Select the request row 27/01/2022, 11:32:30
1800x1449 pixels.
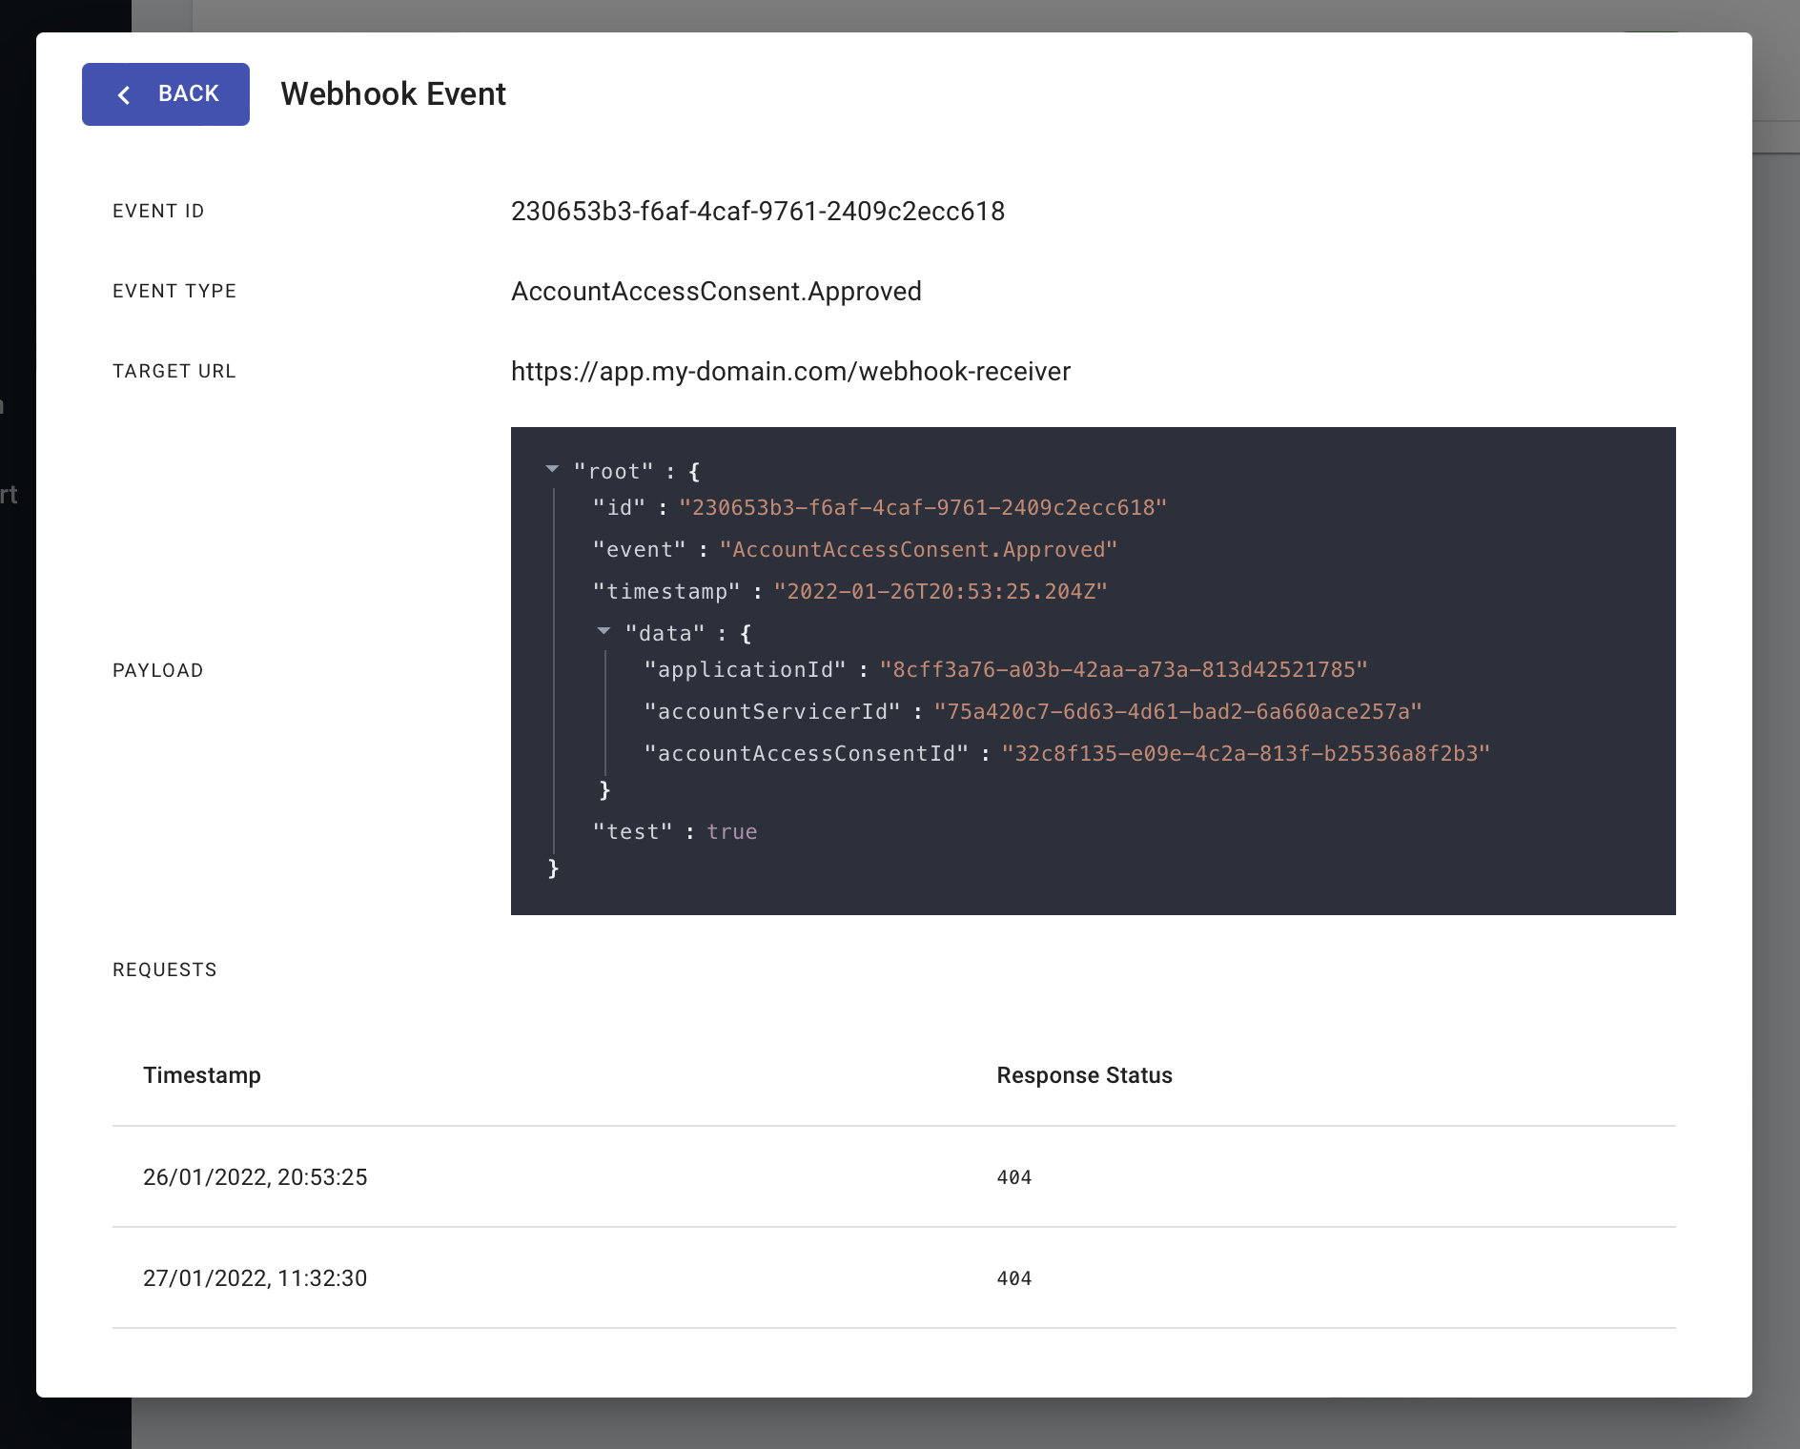pyautogui.click(x=894, y=1278)
